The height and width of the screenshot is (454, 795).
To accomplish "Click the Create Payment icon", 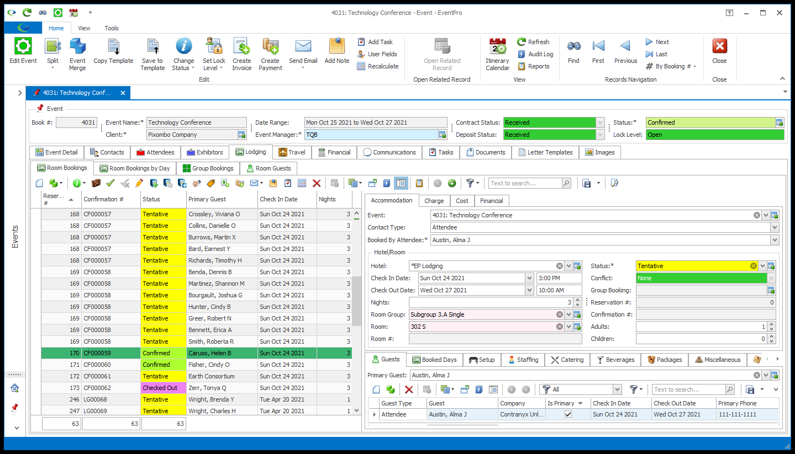I will [x=270, y=55].
